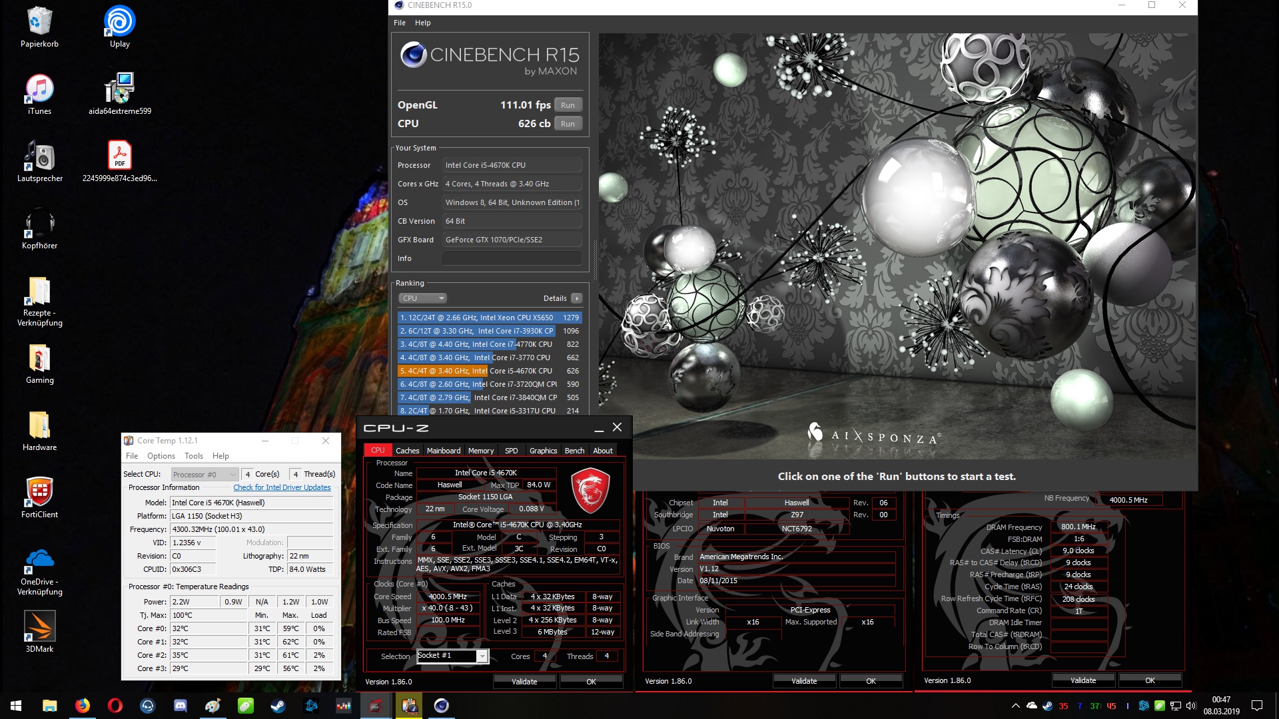Switch to Cinebench in the taskbar
This screenshot has height=719, width=1279.
tap(441, 706)
